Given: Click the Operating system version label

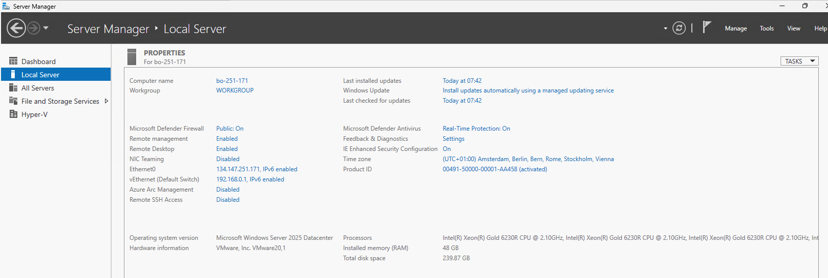Looking at the screenshot, I should 164,238.
